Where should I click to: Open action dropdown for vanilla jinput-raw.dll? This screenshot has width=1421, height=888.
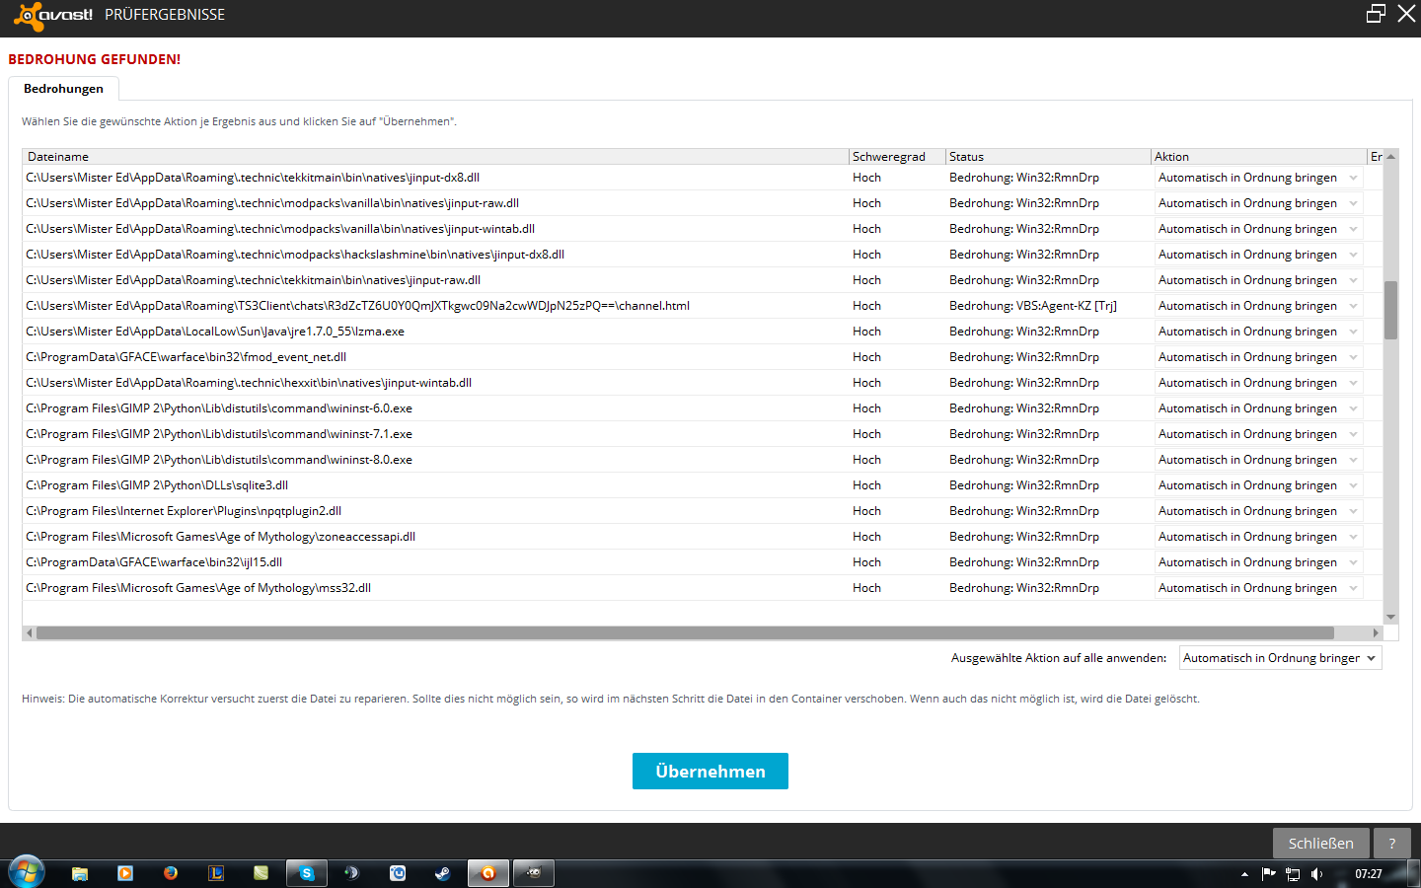1258,203
